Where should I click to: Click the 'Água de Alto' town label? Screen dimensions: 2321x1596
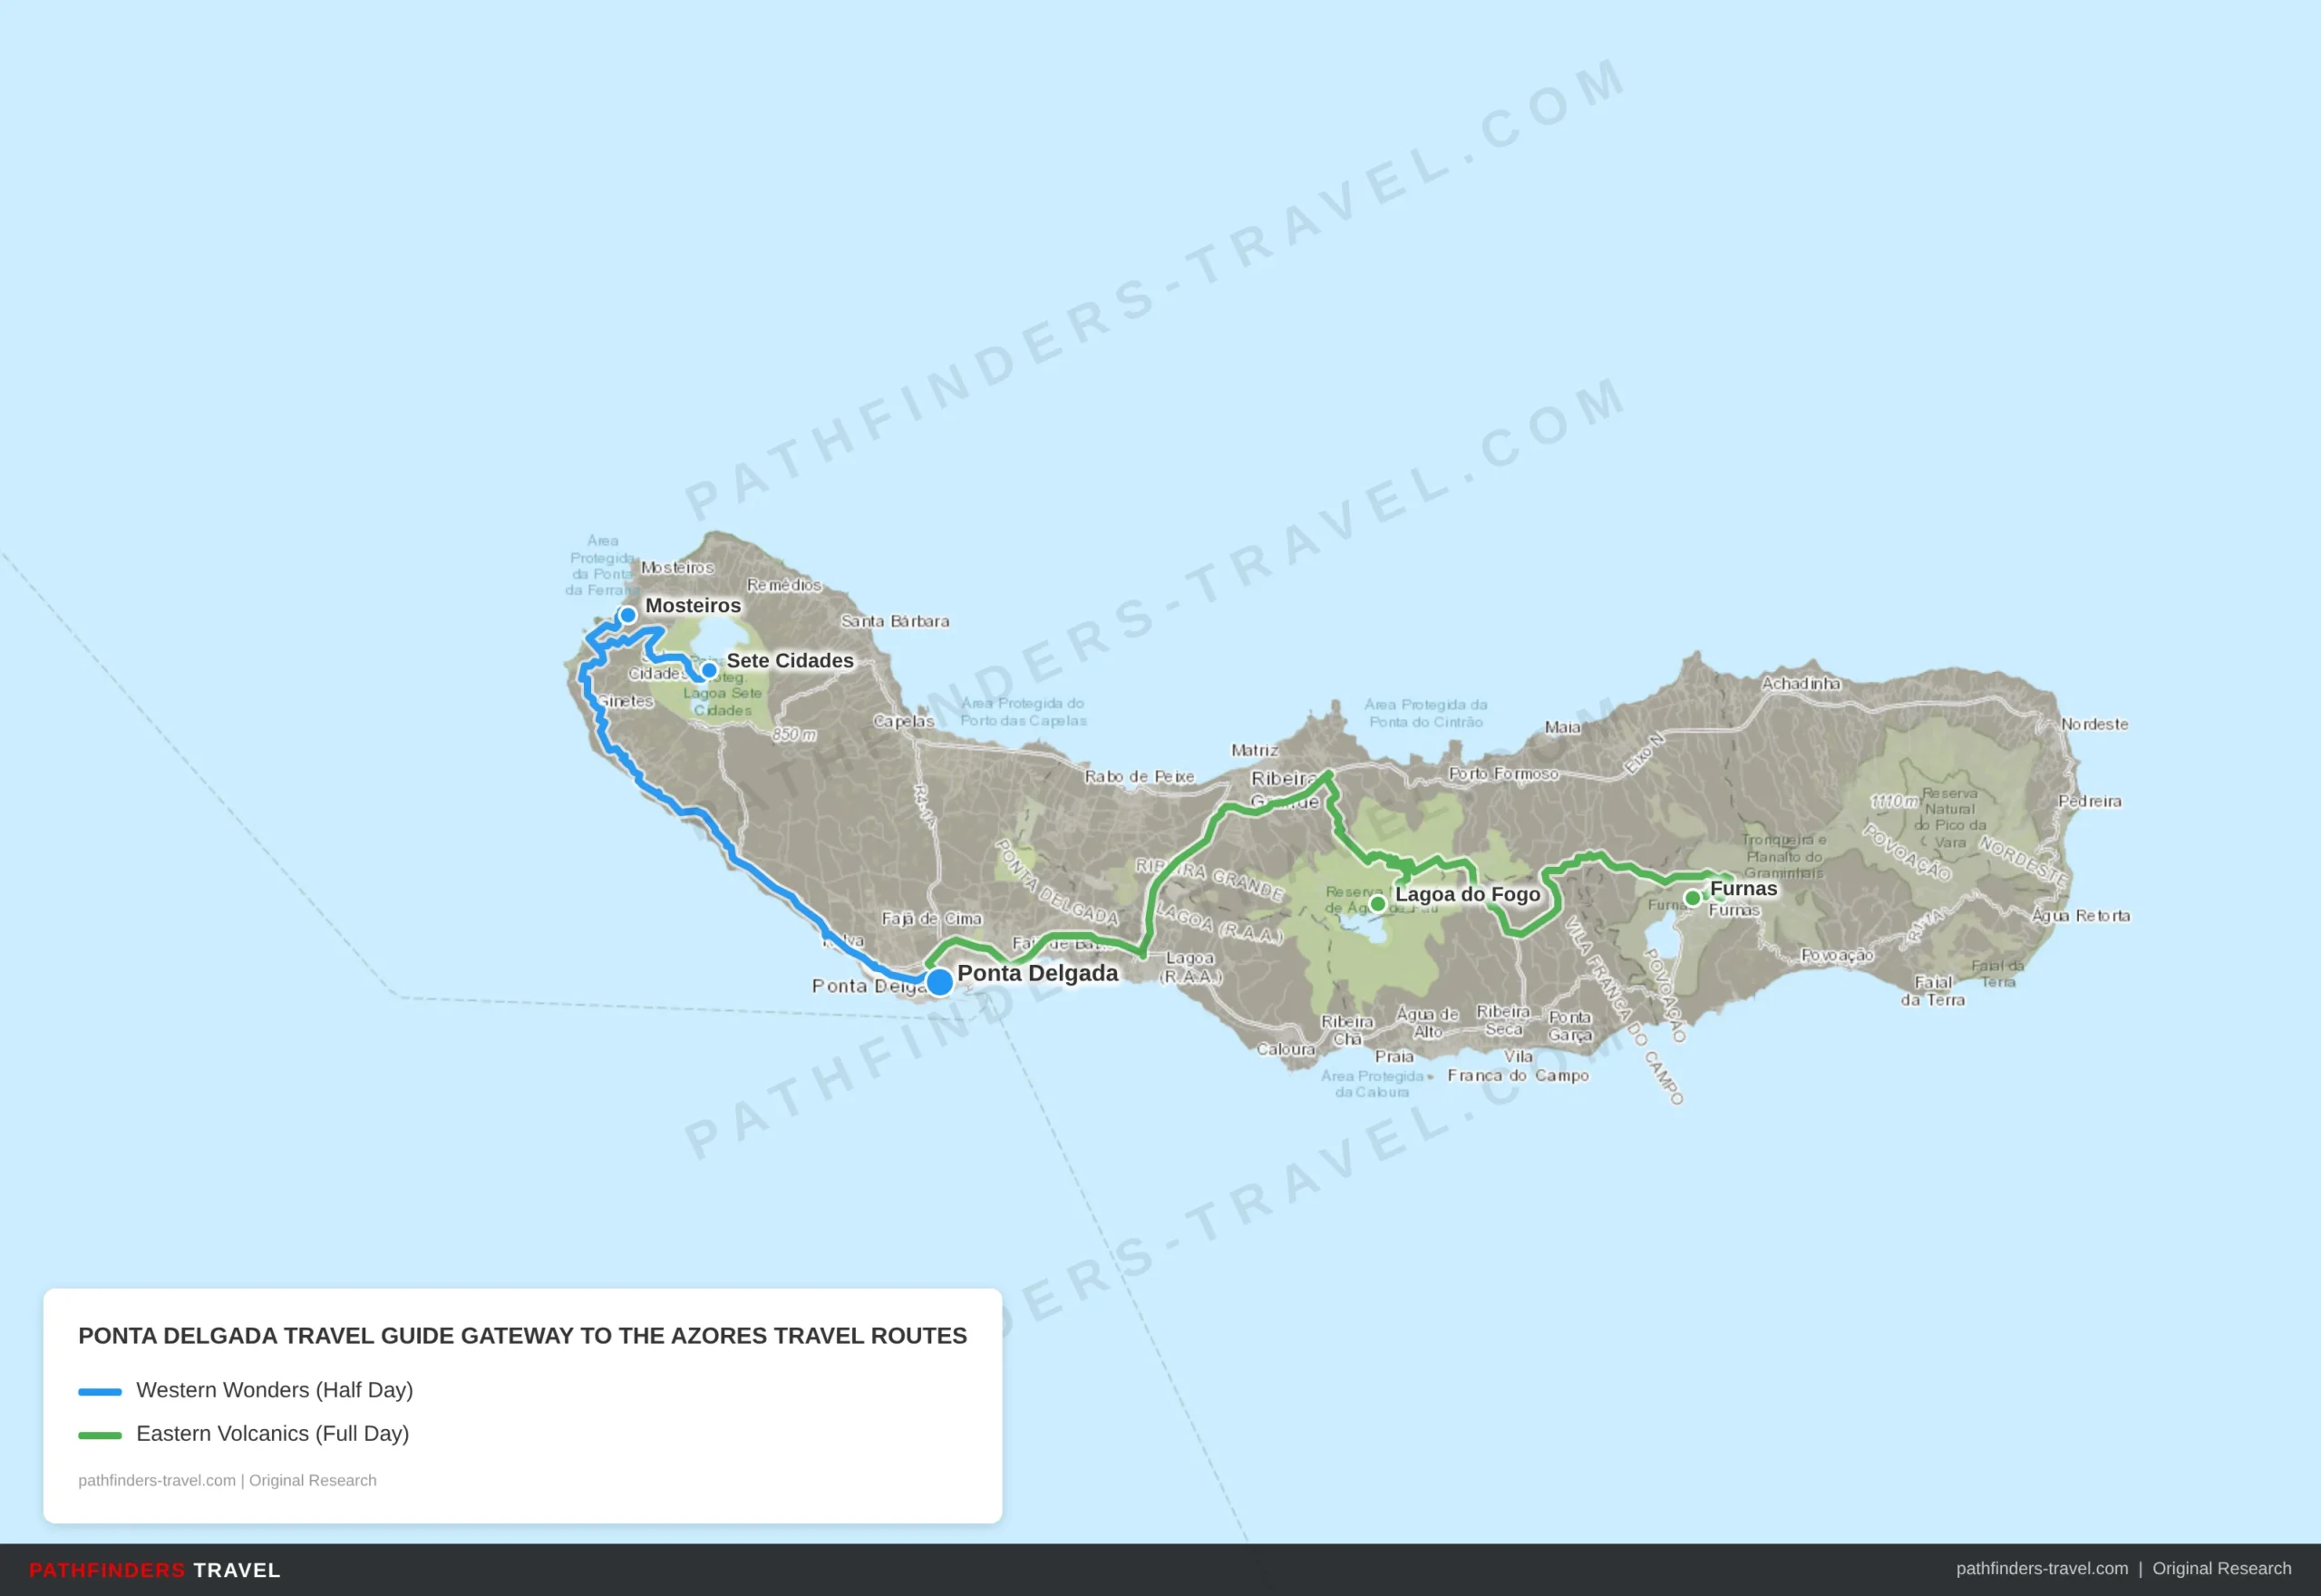[x=1427, y=1022]
